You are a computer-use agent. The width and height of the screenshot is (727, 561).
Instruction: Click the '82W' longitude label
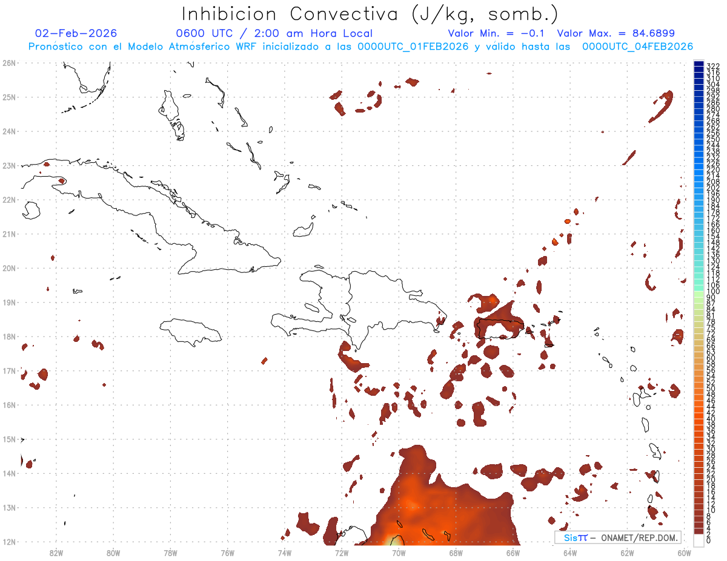(56, 553)
